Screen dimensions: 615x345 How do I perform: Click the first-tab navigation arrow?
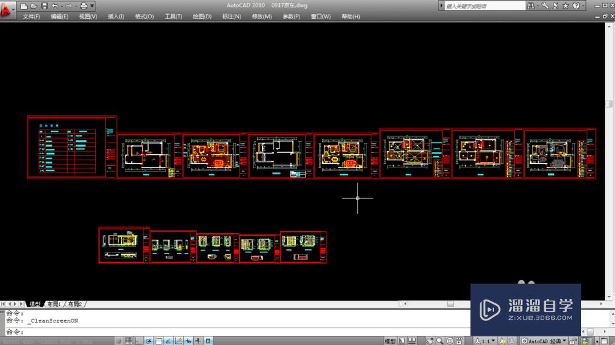(x=4, y=304)
